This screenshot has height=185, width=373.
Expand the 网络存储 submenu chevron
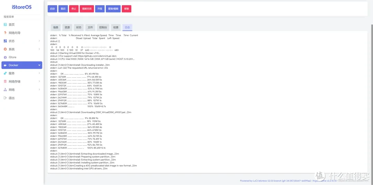point(39,81)
